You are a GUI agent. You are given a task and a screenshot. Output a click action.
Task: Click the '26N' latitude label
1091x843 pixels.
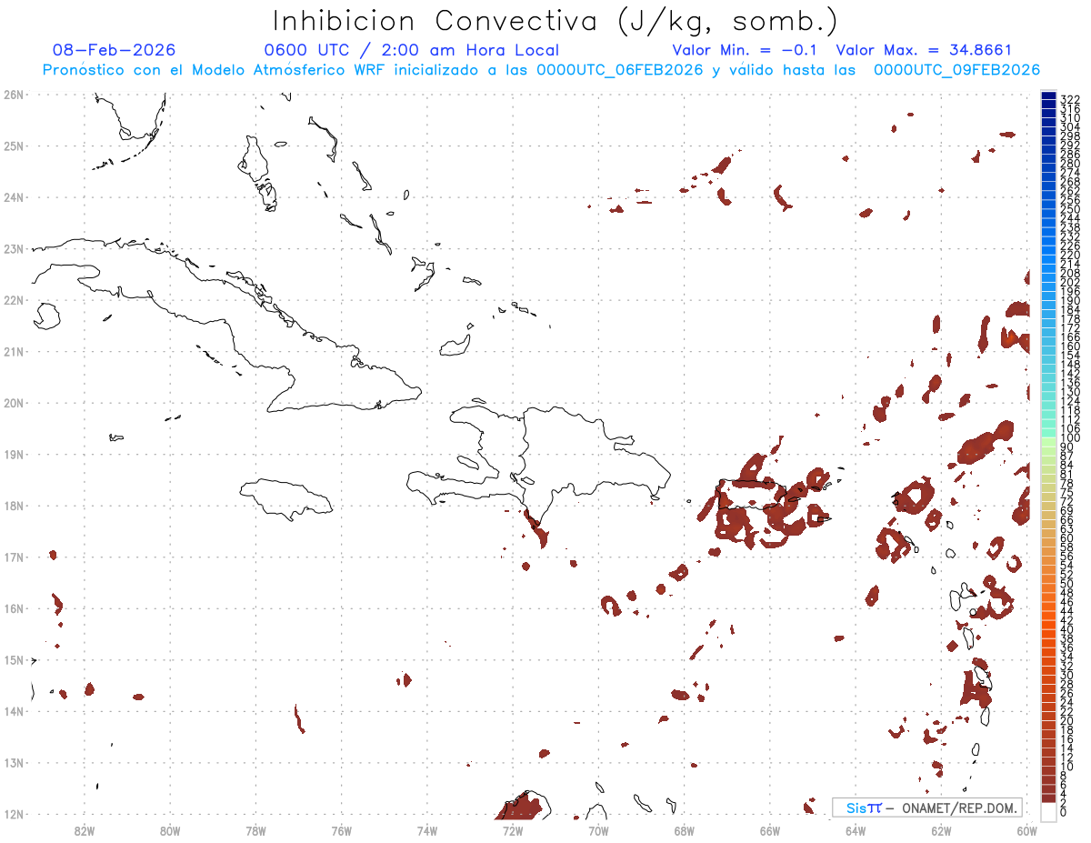pyautogui.click(x=14, y=94)
